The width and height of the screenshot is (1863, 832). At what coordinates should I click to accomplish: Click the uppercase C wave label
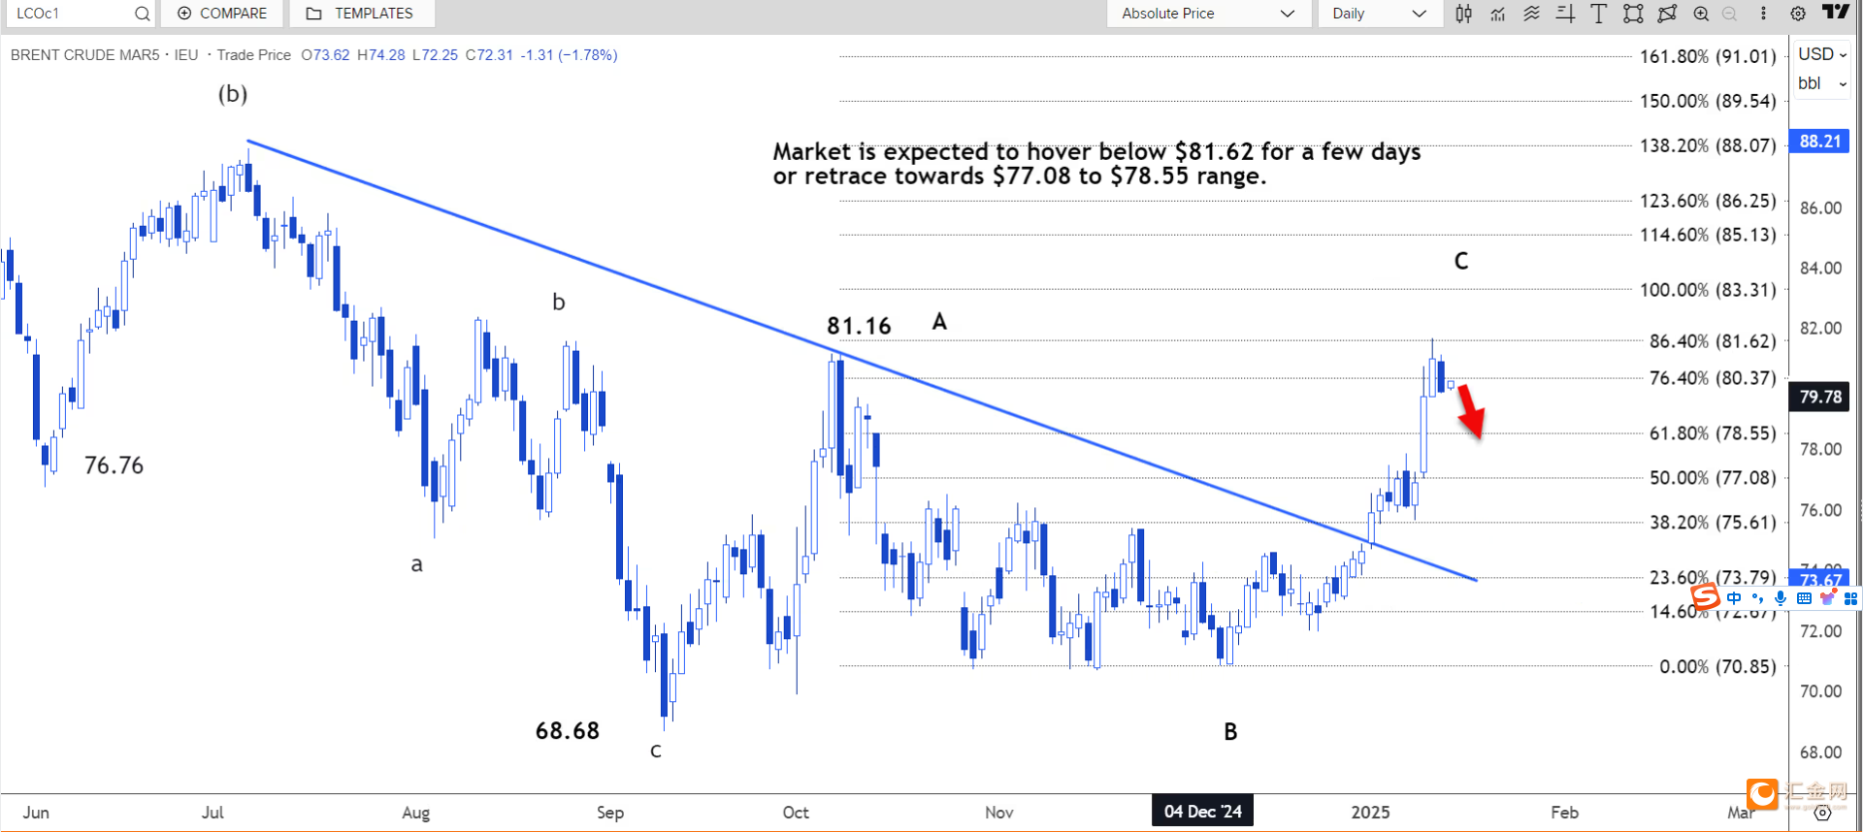[x=1461, y=261]
